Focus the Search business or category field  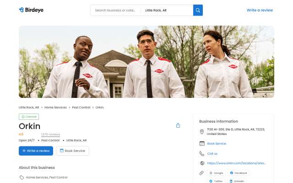click(x=115, y=10)
